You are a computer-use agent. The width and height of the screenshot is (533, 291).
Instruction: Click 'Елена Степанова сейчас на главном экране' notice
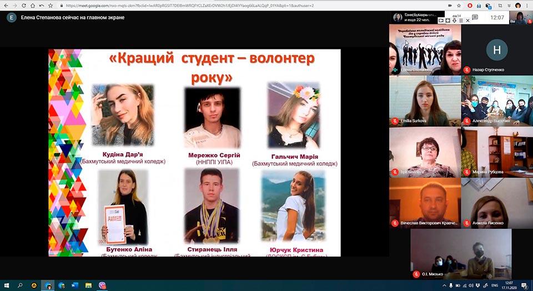[x=73, y=18]
